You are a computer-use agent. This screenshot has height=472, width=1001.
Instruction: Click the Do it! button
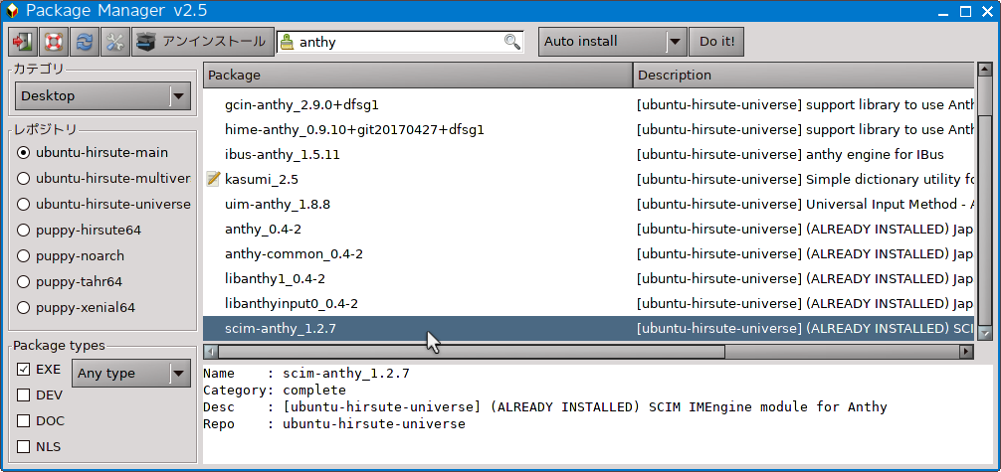click(x=716, y=42)
